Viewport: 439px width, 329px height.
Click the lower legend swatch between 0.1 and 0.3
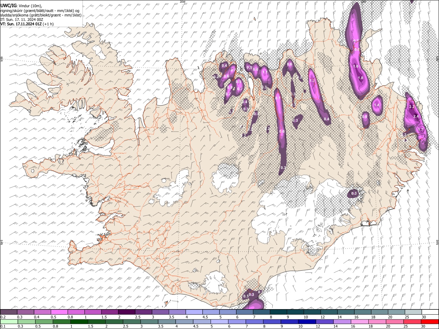coord(9,321)
